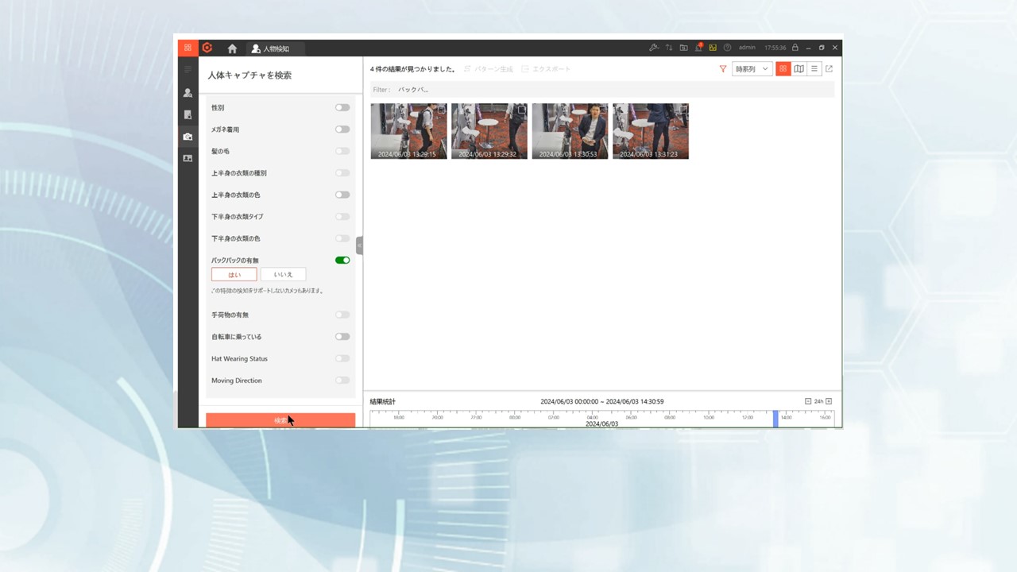Click the help question mark icon

click(x=727, y=48)
